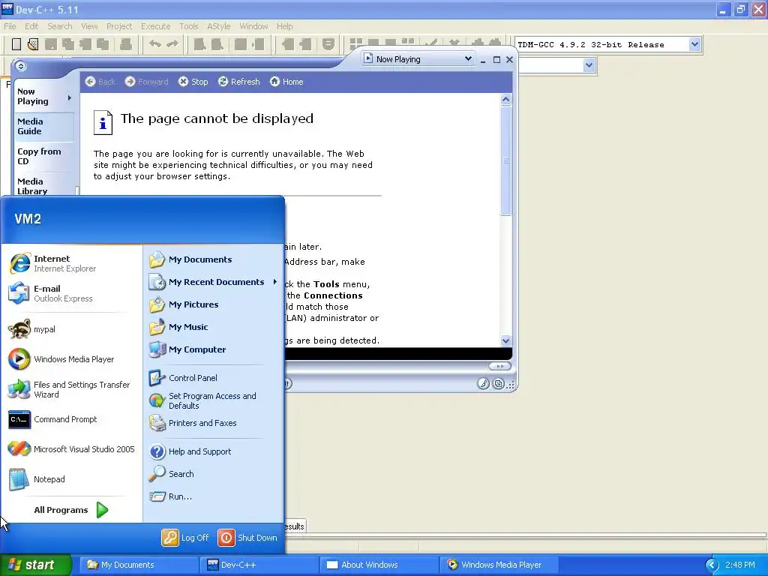Image resolution: width=768 pixels, height=576 pixels.
Task: Click Home in Media Guide toolbar
Action: (286, 82)
